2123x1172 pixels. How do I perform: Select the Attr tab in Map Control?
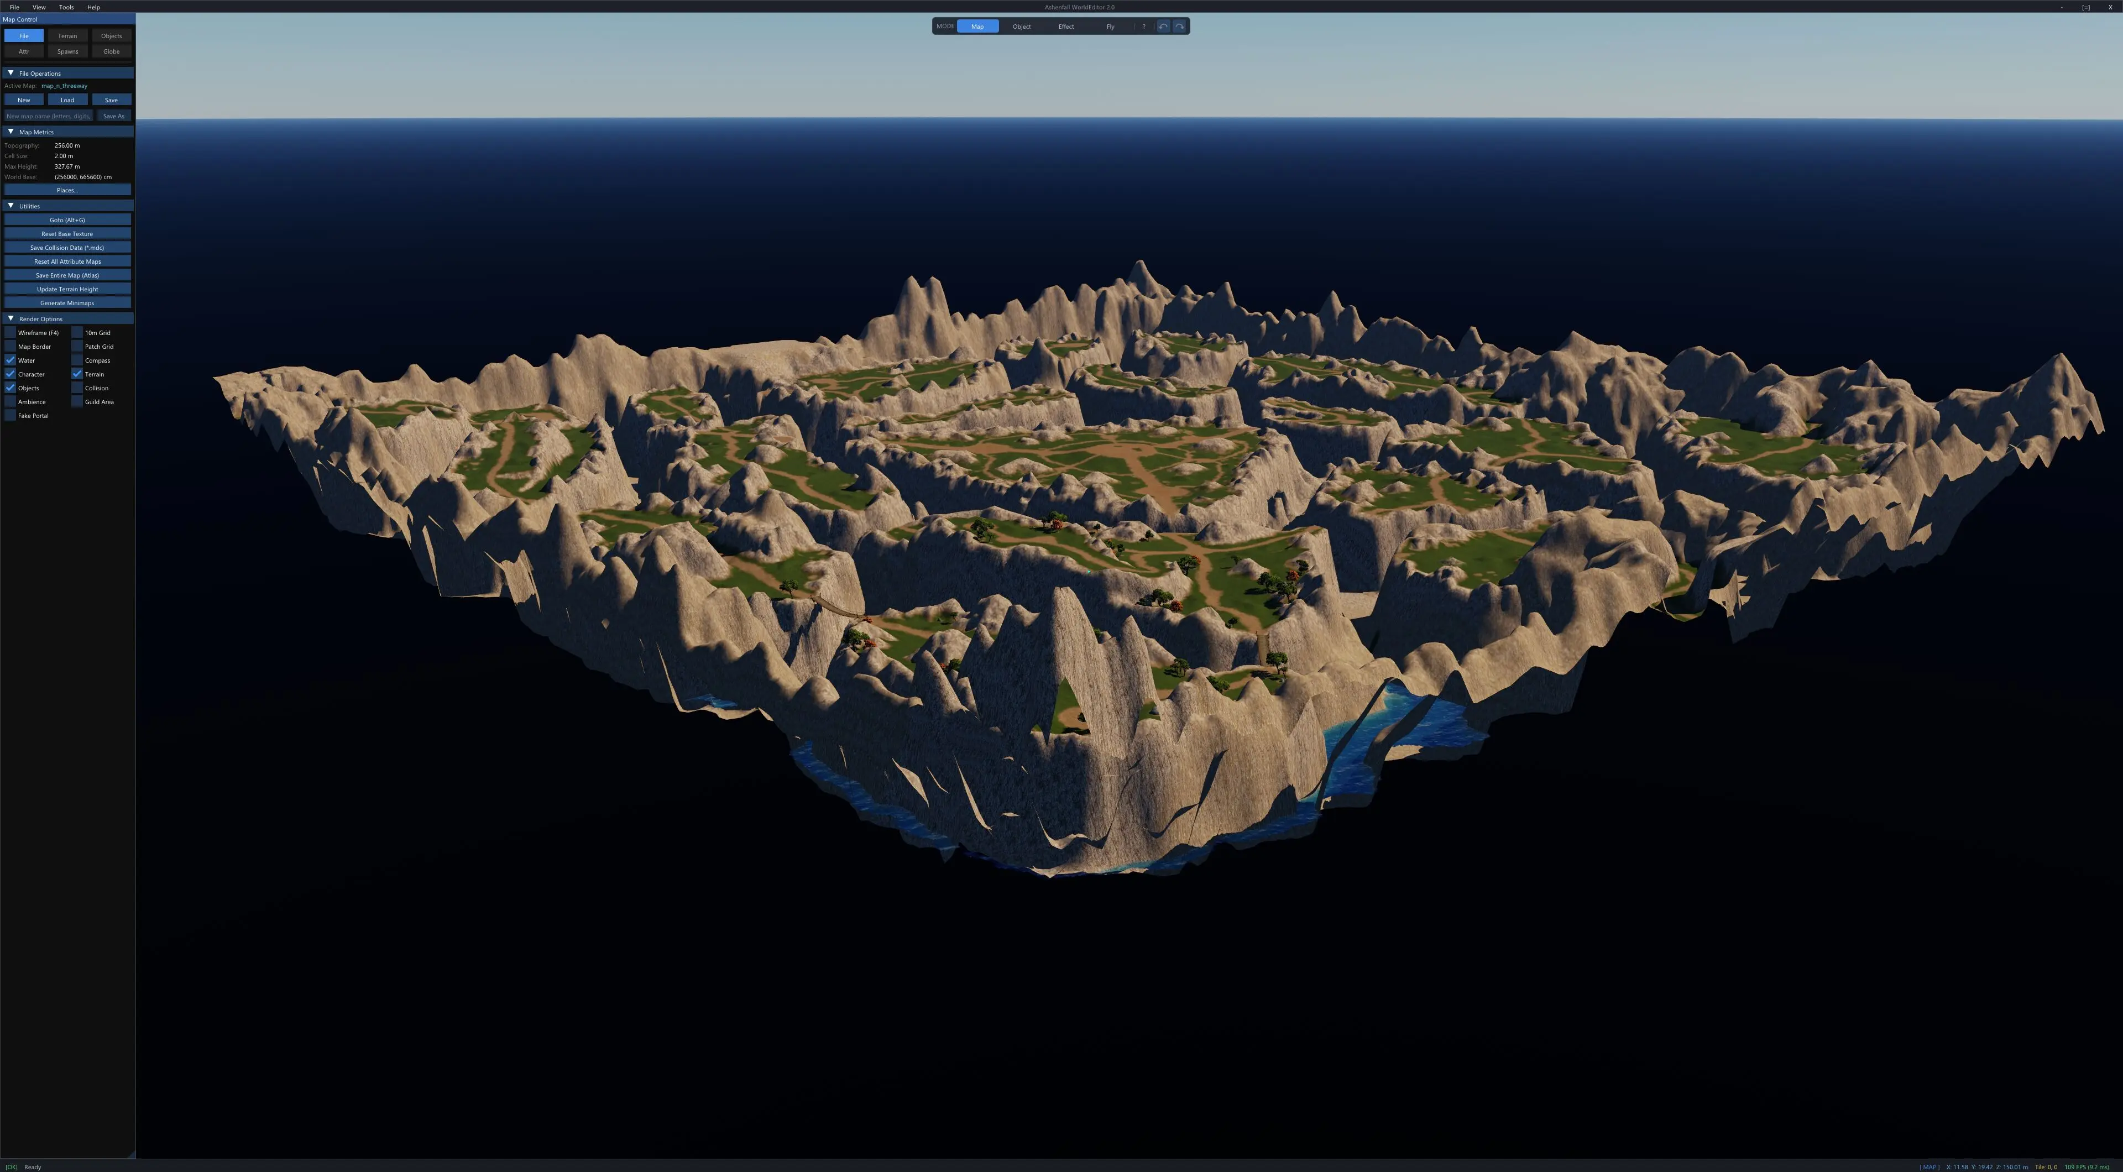24,51
